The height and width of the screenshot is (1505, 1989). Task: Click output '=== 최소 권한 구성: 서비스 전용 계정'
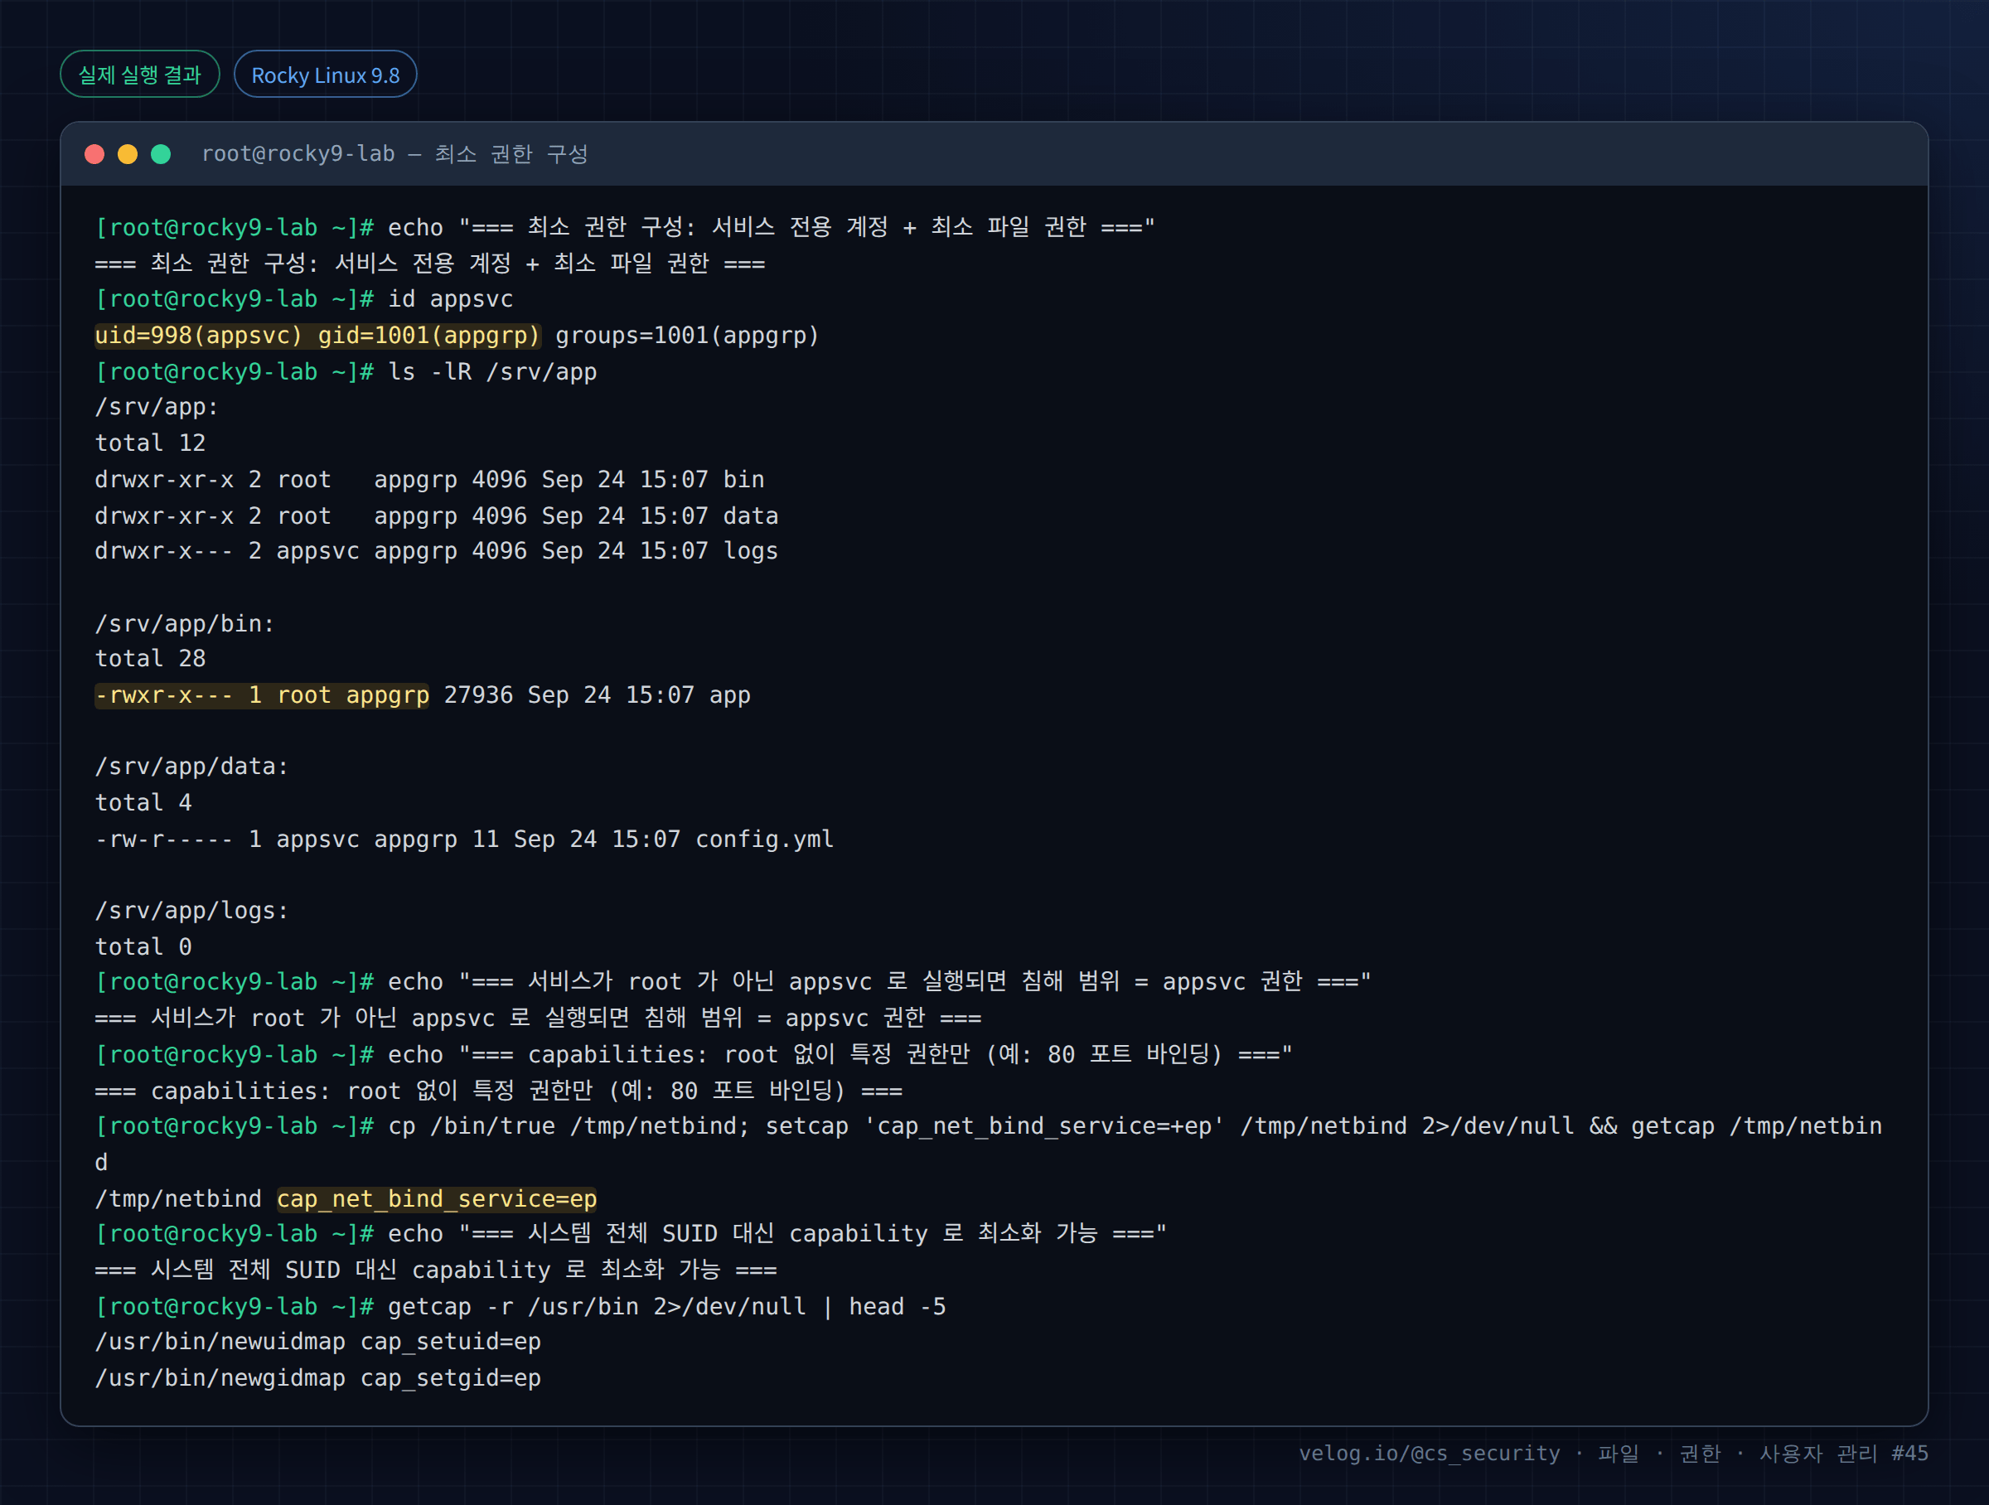(x=430, y=264)
